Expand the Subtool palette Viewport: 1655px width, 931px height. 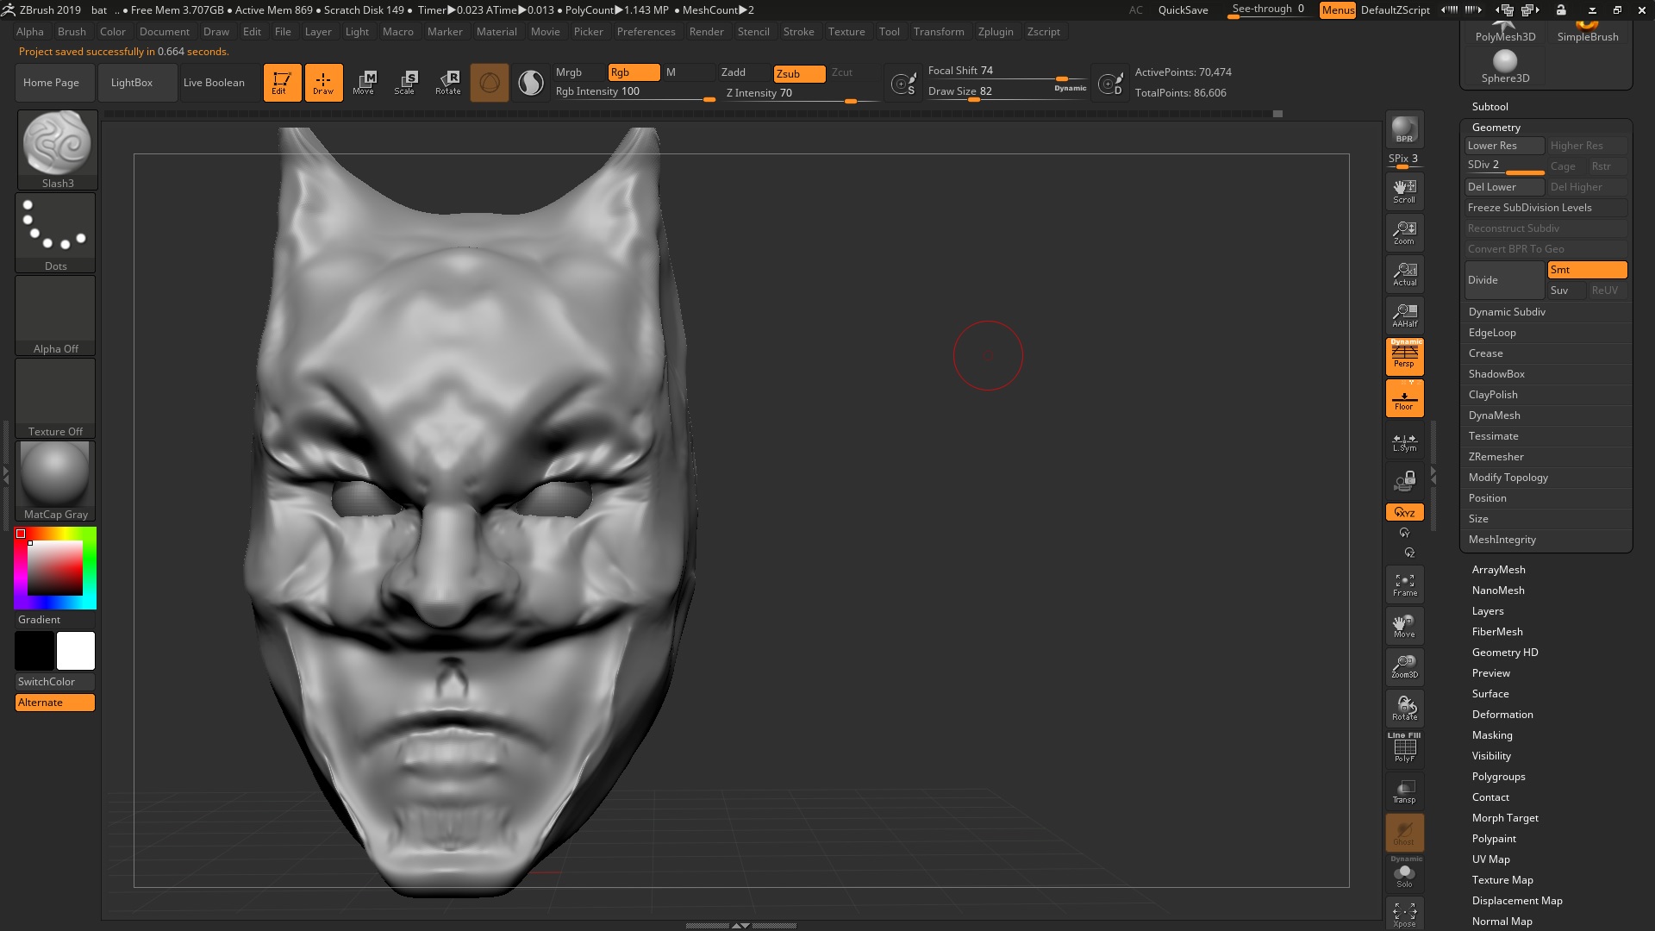tap(1489, 107)
